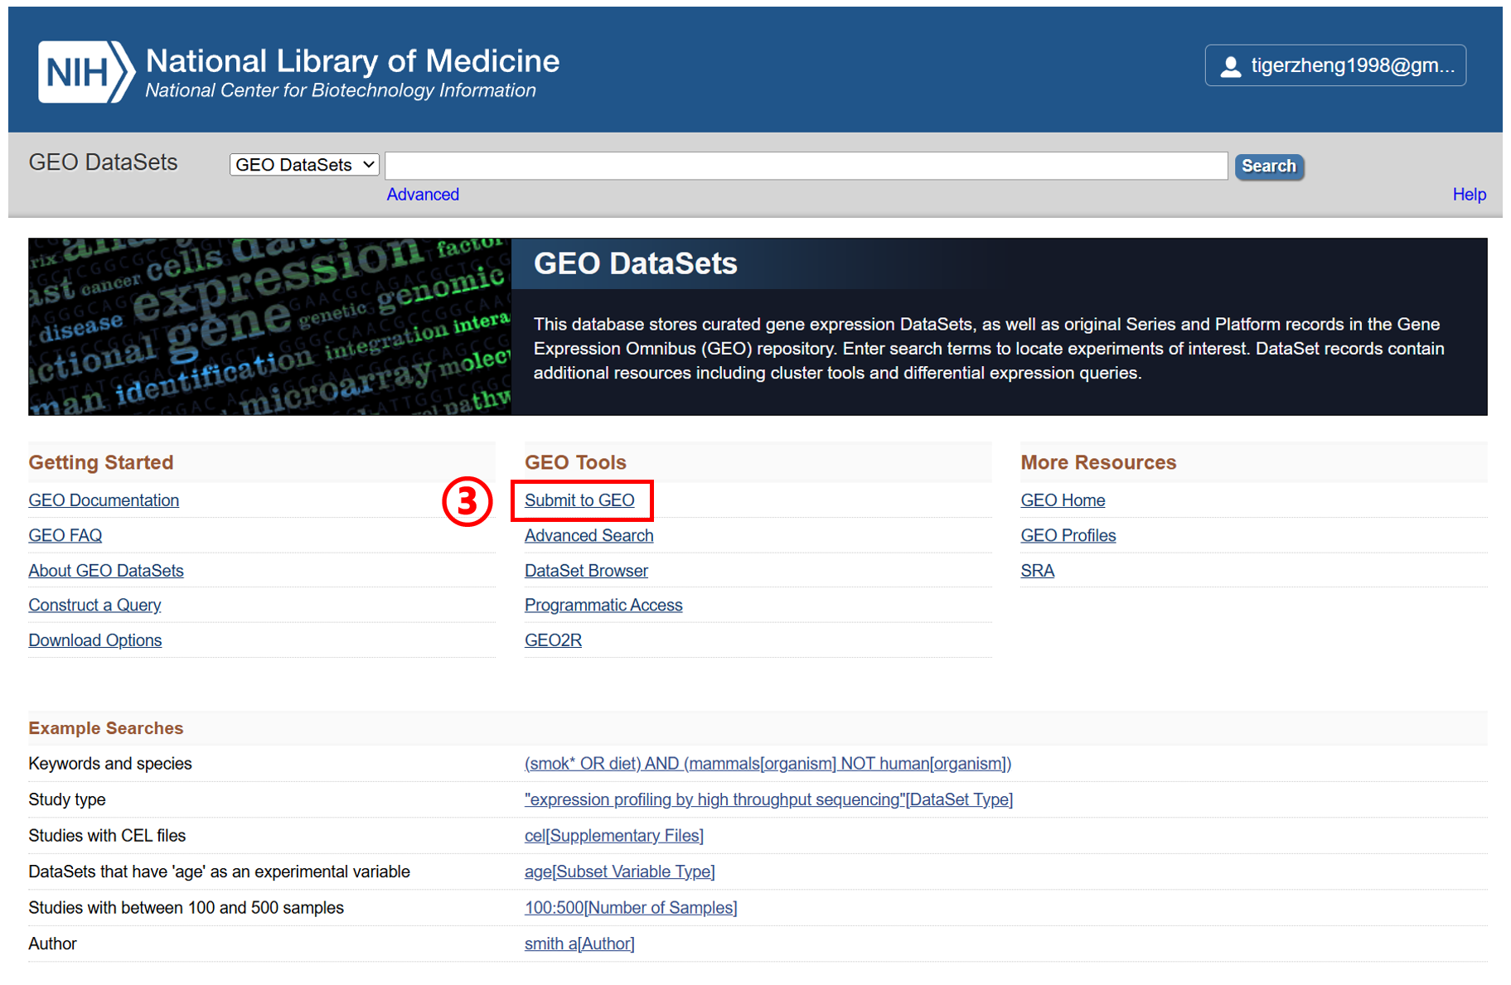
Task: Run the expression profiling DataSet Type example
Action: [x=768, y=799]
